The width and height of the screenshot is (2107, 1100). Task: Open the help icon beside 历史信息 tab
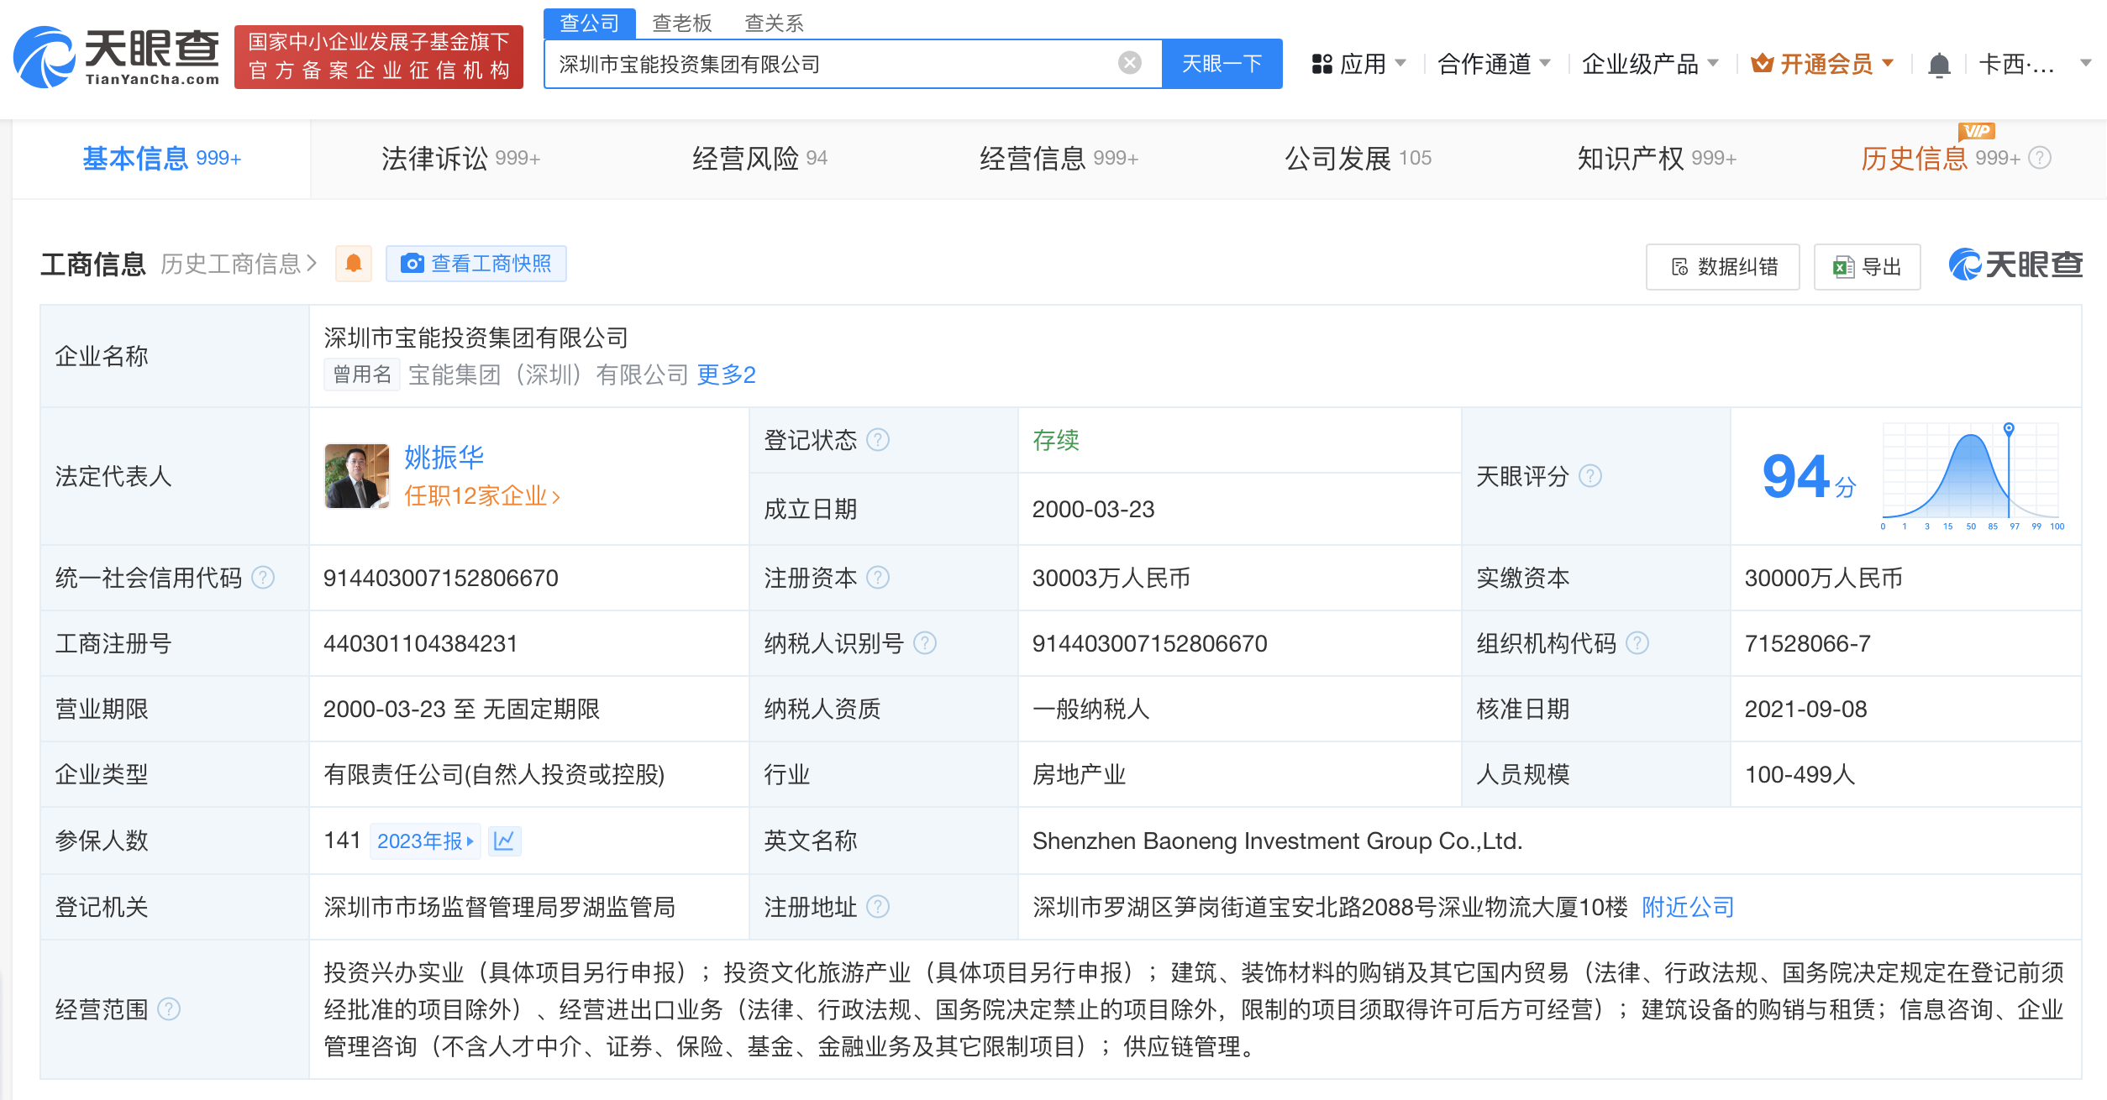coord(2040,158)
